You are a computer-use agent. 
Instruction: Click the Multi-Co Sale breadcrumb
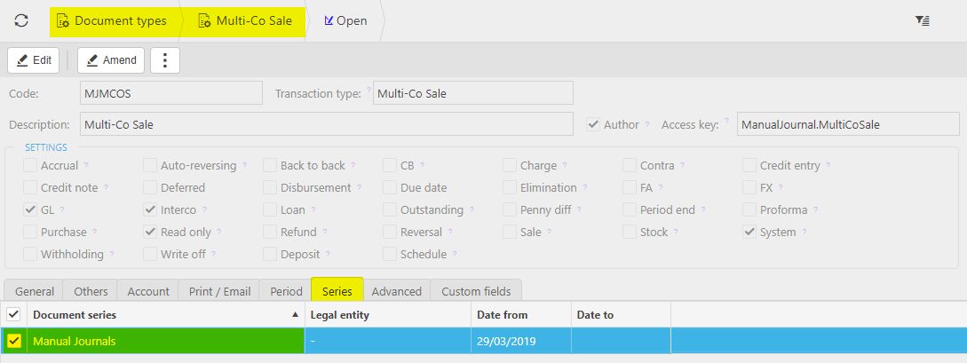click(244, 20)
